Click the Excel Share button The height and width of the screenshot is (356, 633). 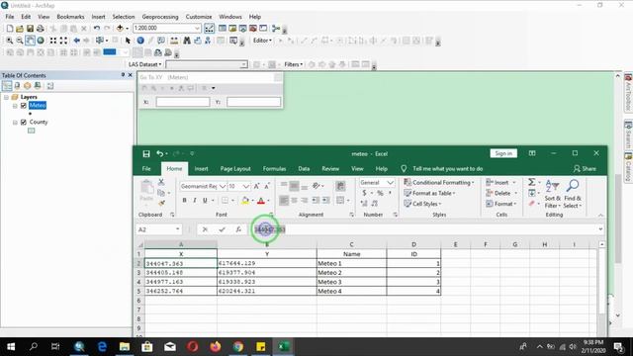[585, 169]
